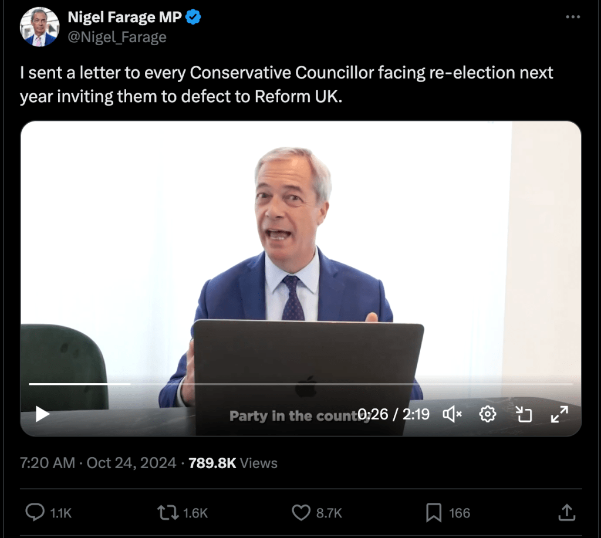601x538 pixels.
Task: View the 789.8K Views analytics
Action: [x=233, y=463]
